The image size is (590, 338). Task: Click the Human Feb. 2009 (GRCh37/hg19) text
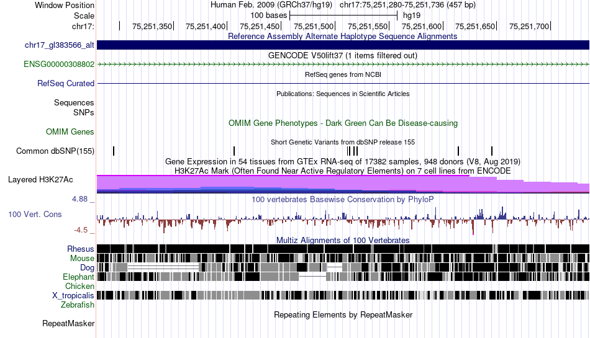pos(271,5)
